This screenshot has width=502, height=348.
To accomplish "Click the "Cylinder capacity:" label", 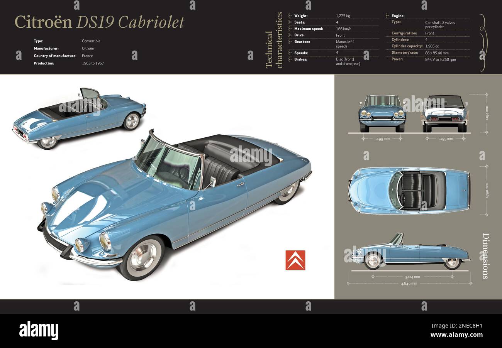I will point(407,46).
